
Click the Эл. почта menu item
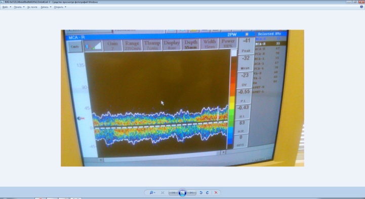click(32, 7)
